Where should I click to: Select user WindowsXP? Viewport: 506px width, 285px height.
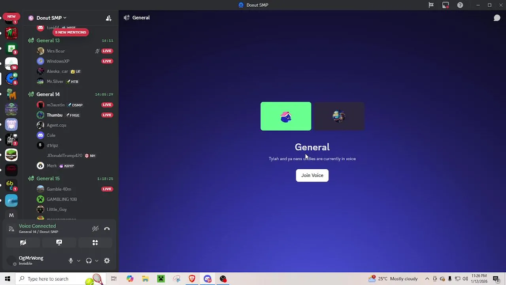[58, 61]
